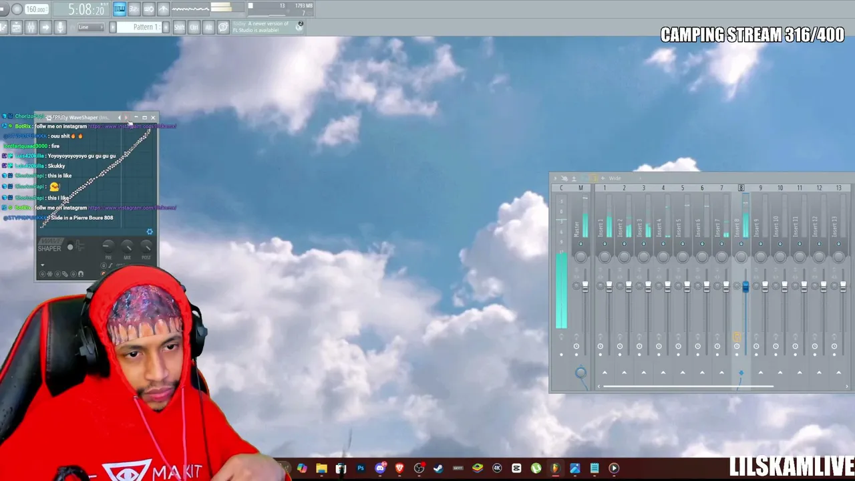855x481 pixels.
Task: Open Photoshop from the taskbar
Action: tap(361, 468)
